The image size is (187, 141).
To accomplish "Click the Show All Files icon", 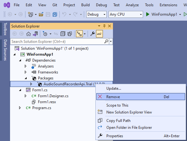I will coord(70,34).
